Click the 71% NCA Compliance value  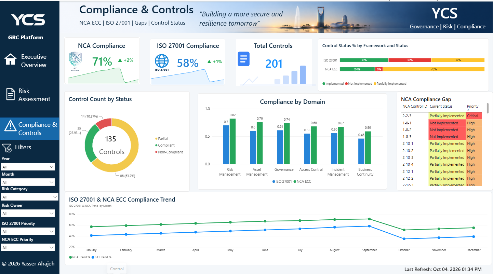102,61
